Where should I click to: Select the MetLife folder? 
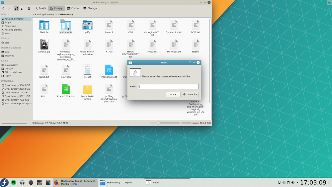44,27
